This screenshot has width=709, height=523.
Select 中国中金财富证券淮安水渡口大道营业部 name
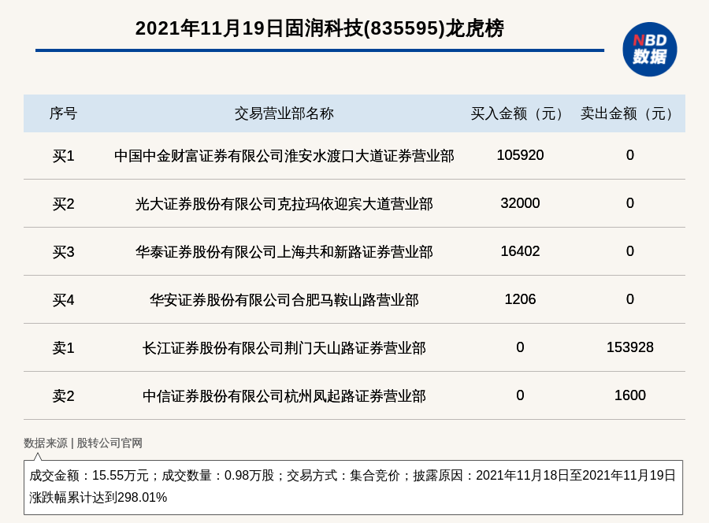[284, 156]
